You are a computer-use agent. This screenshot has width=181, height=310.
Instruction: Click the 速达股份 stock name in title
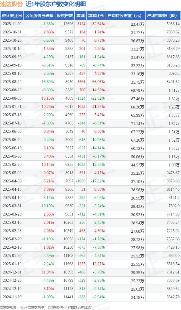click(11, 4)
